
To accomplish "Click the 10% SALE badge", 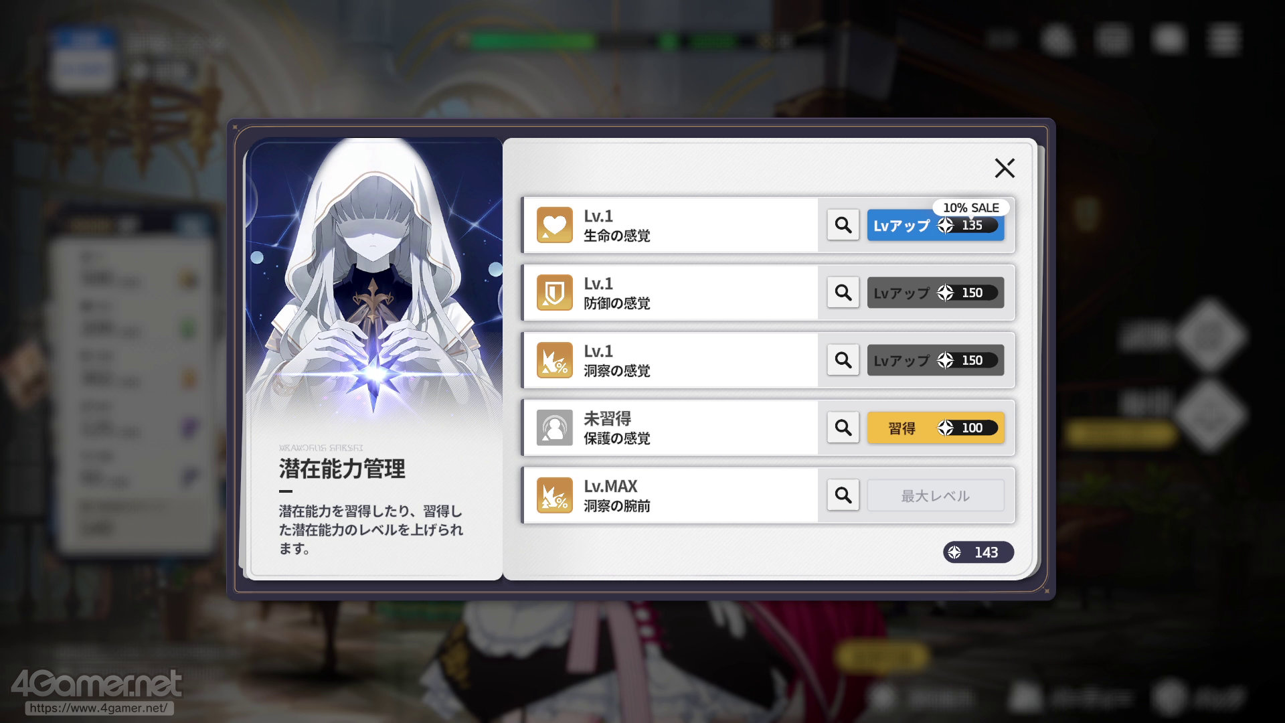I will click(x=970, y=208).
